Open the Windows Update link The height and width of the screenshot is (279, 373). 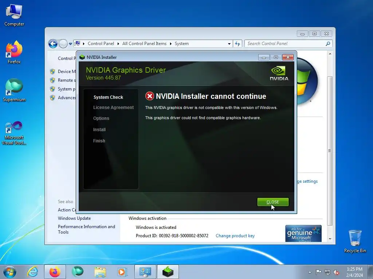click(x=74, y=218)
